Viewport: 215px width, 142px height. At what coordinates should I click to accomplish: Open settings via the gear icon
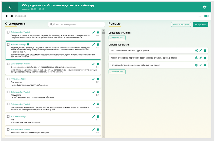(205, 7)
